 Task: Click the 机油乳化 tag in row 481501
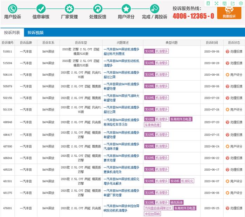[187, 181]
